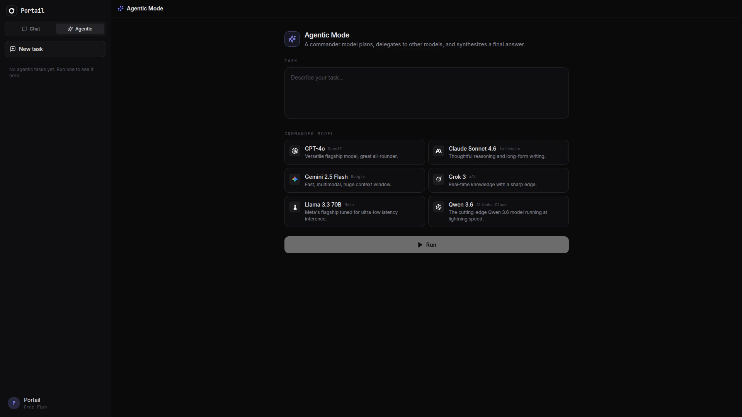Click the commander model description subtitle
This screenshot has width=742, height=417.
click(415, 44)
